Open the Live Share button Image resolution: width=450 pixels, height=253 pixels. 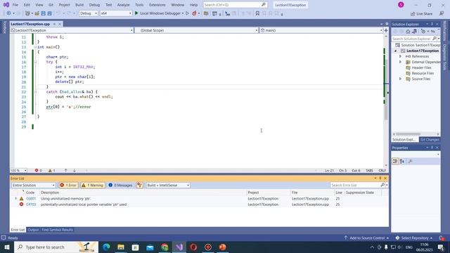[421, 13]
